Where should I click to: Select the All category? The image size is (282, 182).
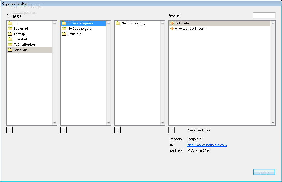(x=29, y=23)
